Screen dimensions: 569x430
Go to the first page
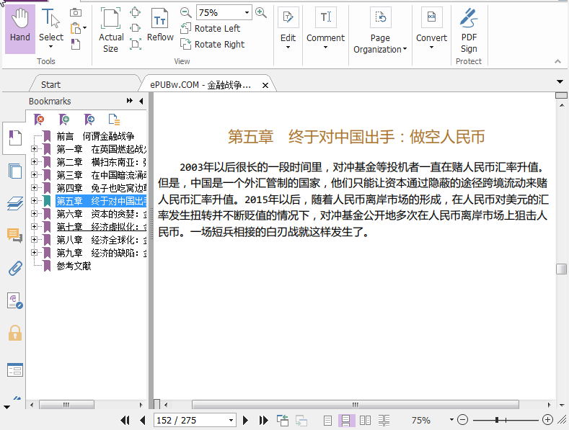point(125,420)
